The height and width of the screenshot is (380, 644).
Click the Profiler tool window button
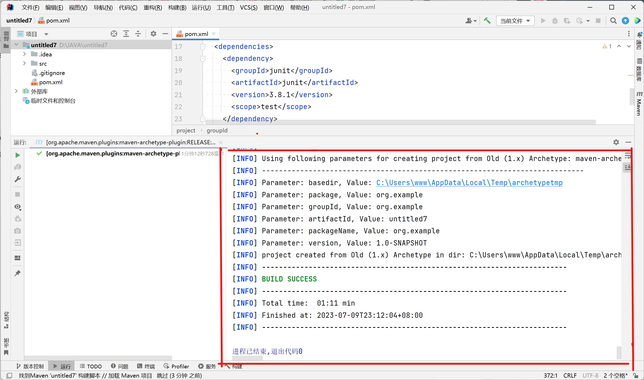[x=176, y=366]
